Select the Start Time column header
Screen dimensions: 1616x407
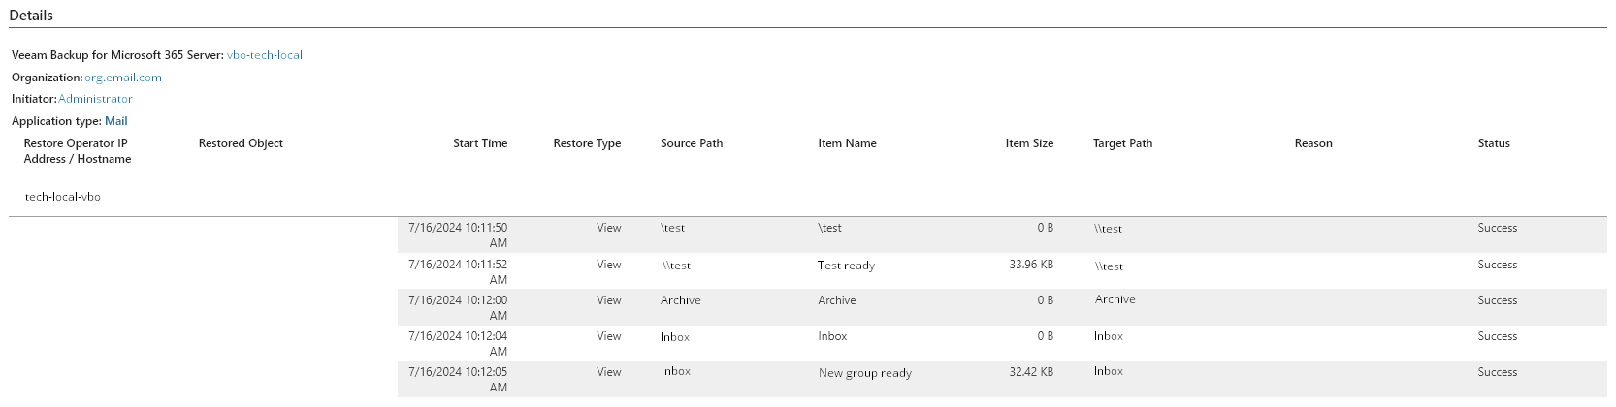[x=480, y=143]
